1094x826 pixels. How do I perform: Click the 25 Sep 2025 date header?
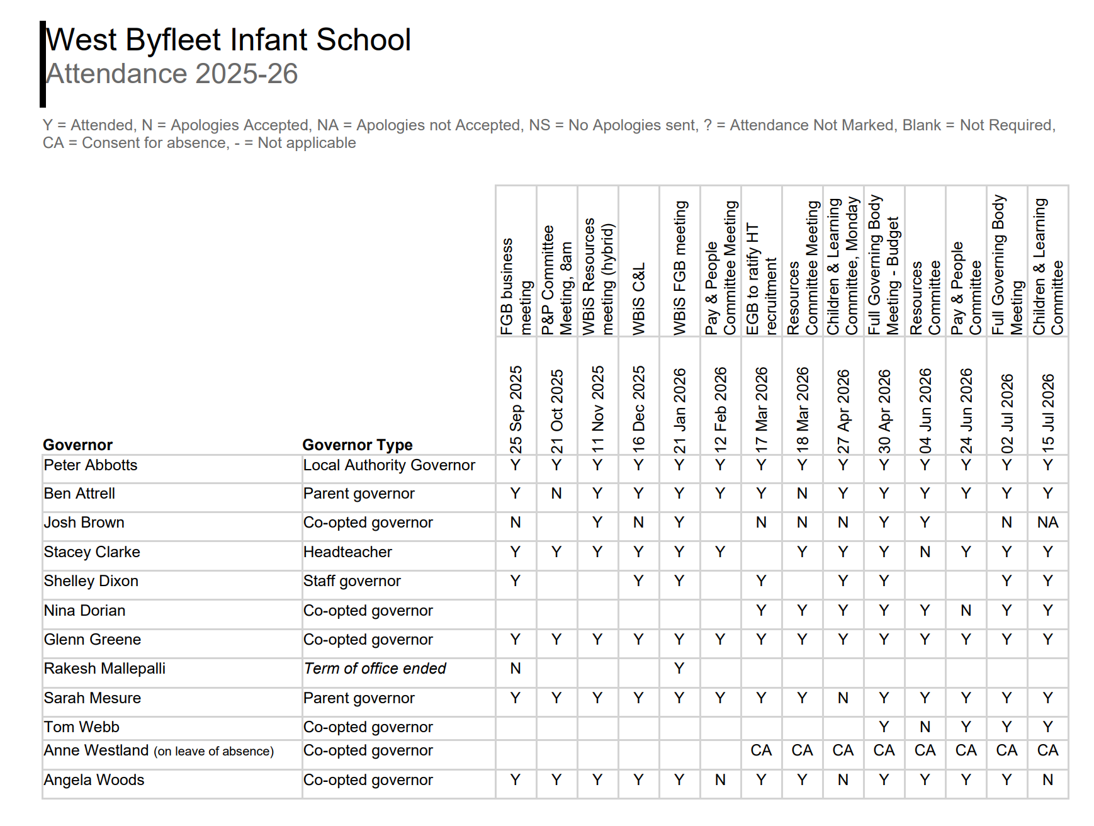coord(516,409)
